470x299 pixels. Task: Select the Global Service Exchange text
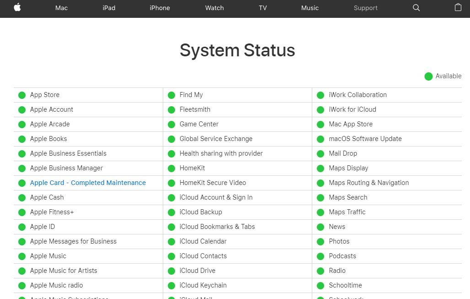(x=216, y=139)
